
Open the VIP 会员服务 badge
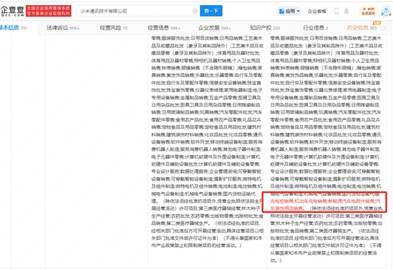point(368,11)
